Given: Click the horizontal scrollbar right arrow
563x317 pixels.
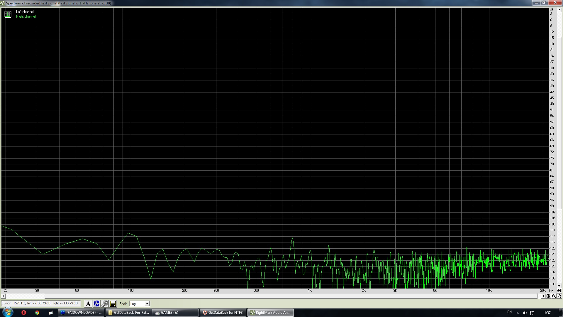Looking at the screenshot, I should 543,296.
